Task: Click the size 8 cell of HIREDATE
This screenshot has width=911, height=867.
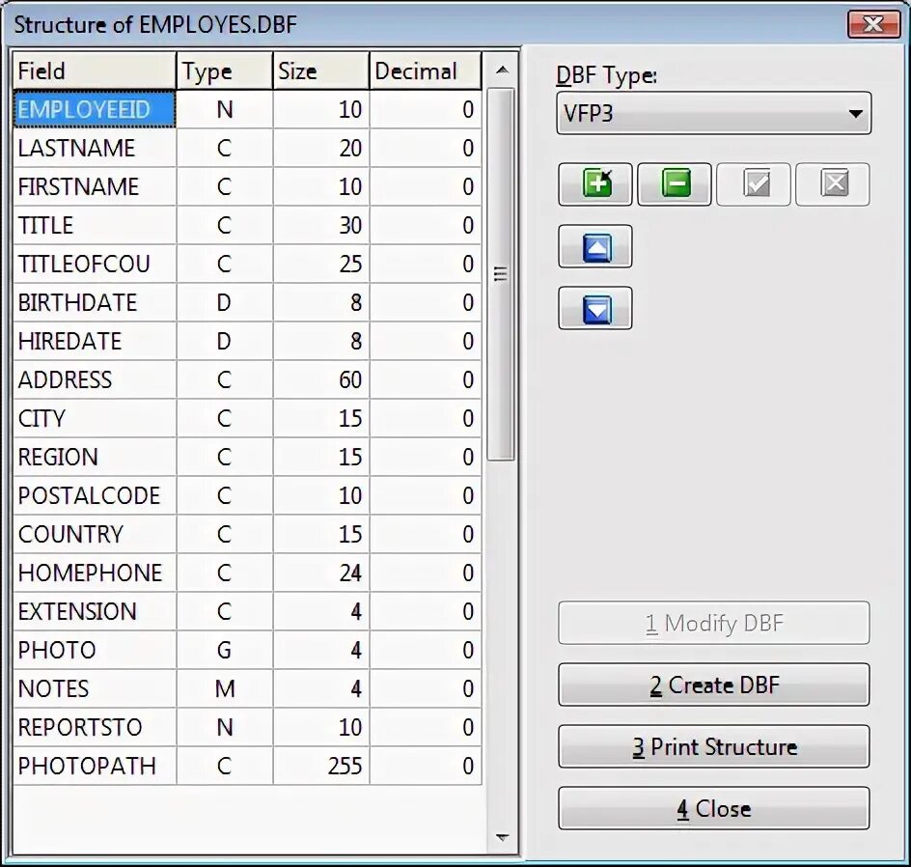Action: coord(320,341)
